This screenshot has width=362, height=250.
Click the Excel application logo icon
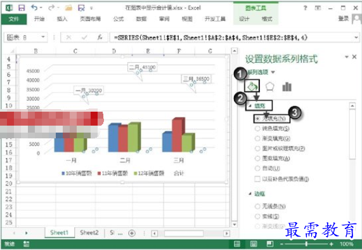pyautogui.click(x=9, y=8)
